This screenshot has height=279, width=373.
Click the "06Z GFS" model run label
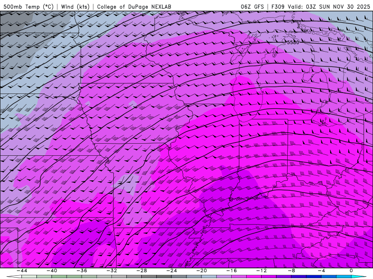coord(252,7)
